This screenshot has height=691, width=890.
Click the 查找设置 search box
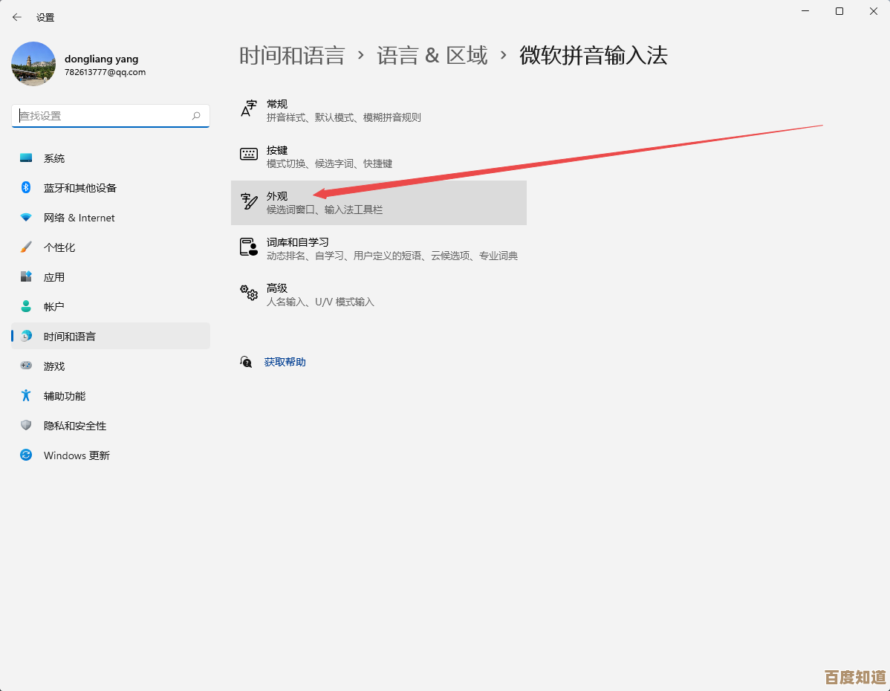[100, 116]
